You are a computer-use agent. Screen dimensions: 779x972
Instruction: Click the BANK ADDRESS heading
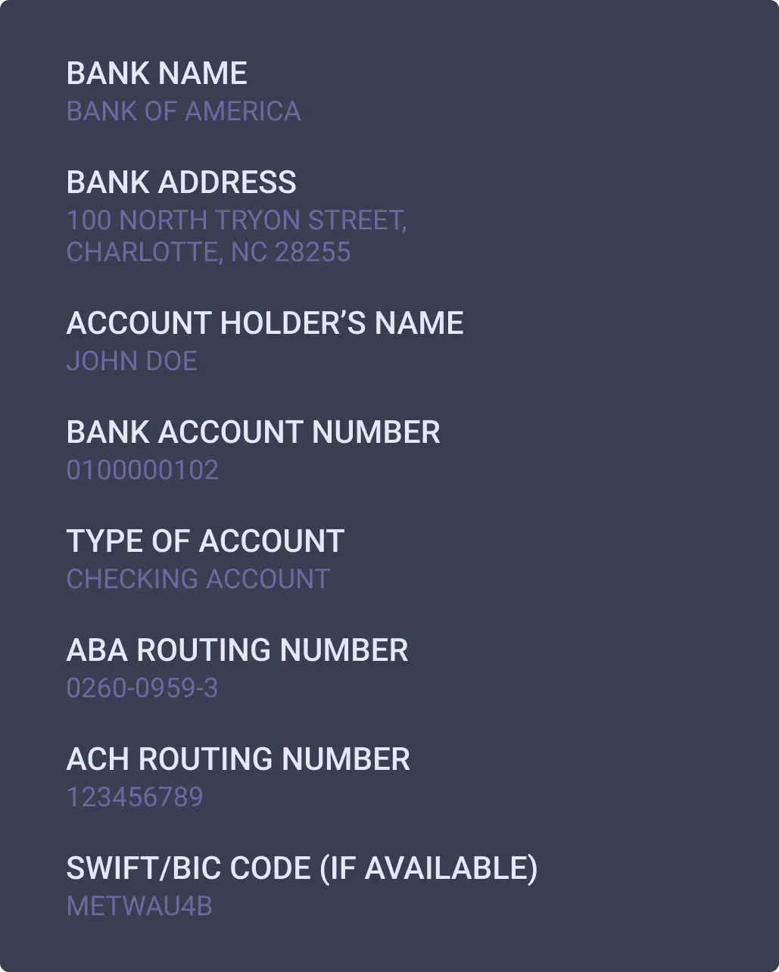[x=181, y=182]
